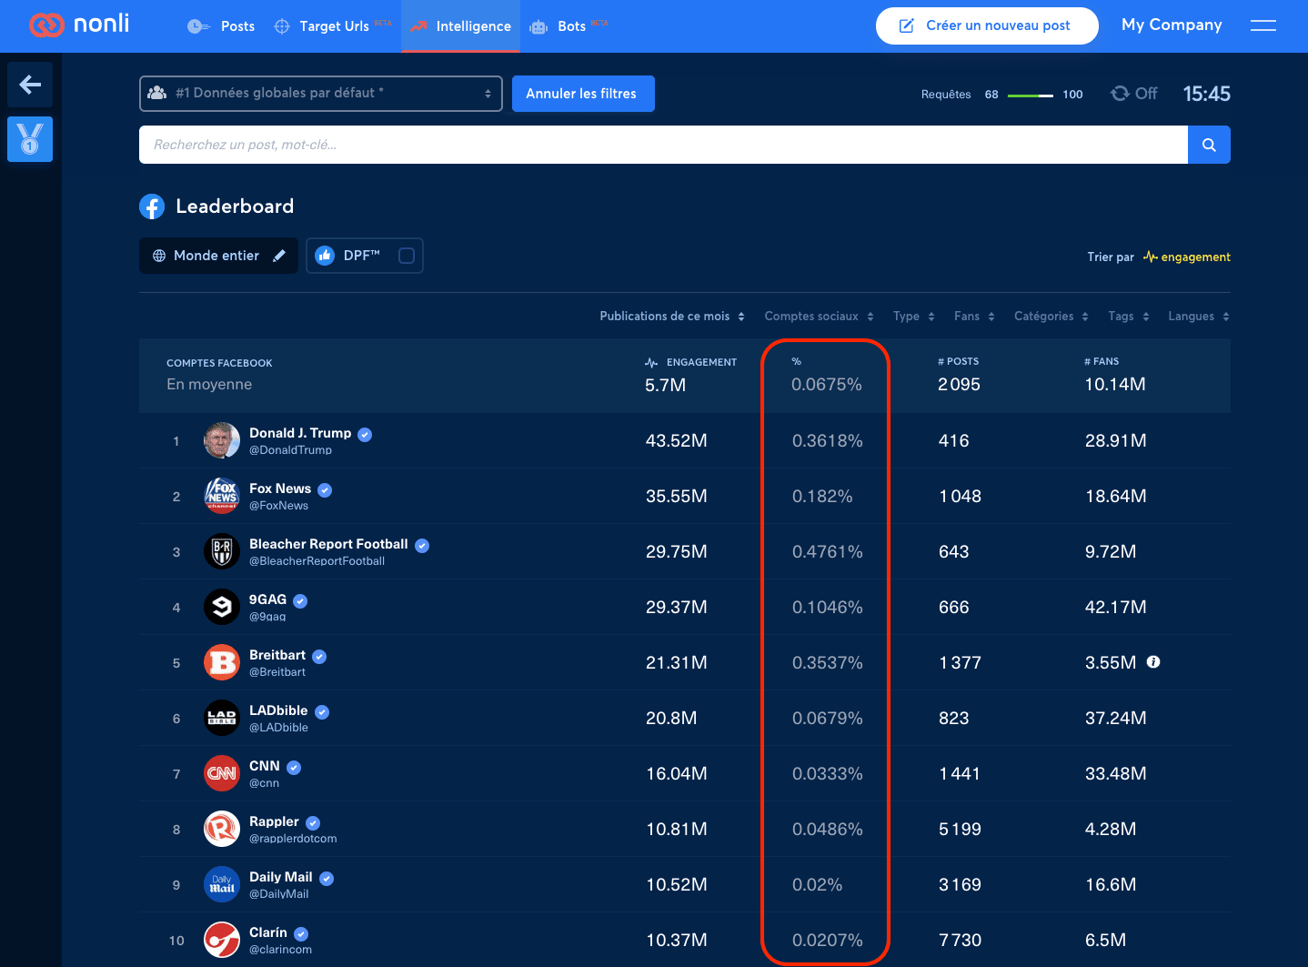The width and height of the screenshot is (1308, 967).
Task: Open the LADbible account link
Action: [x=278, y=710]
